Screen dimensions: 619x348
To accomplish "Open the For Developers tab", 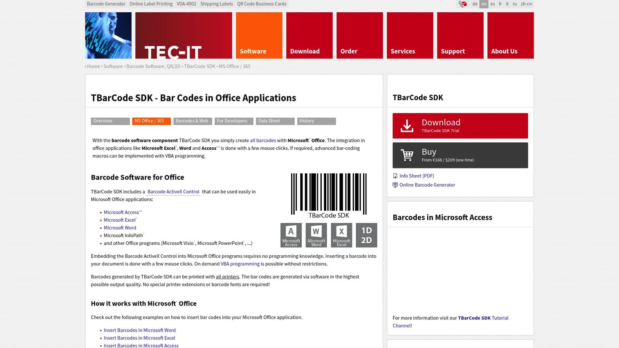I will tap(234, 121).
